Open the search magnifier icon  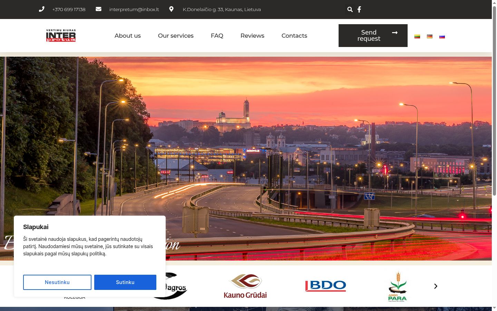tap(350, 9)
